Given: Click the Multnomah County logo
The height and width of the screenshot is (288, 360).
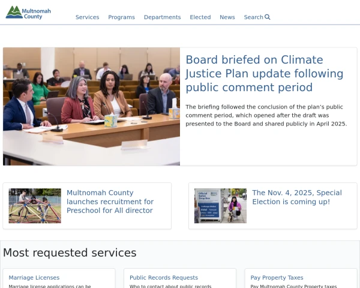Looking at the screenshot, I should click(28, 13).
